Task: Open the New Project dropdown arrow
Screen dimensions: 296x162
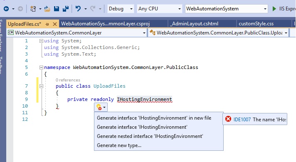Action: [40, 9]
